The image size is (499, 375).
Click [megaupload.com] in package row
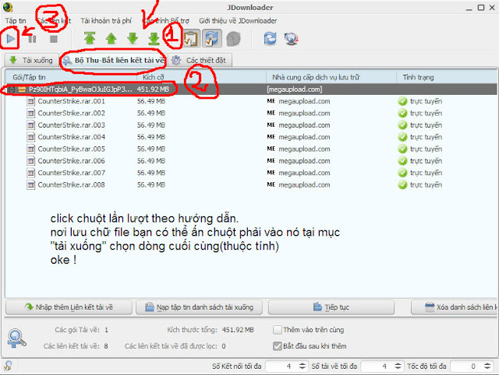[295, 89]
